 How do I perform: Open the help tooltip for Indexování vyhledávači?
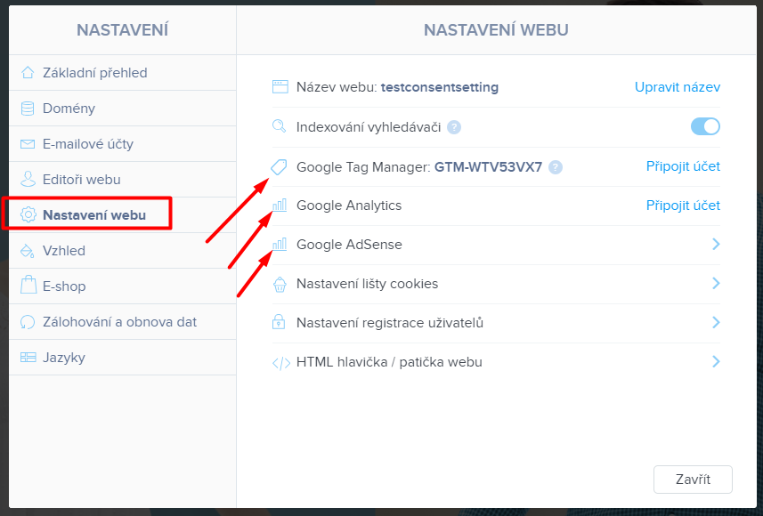(x=454, y=127)
